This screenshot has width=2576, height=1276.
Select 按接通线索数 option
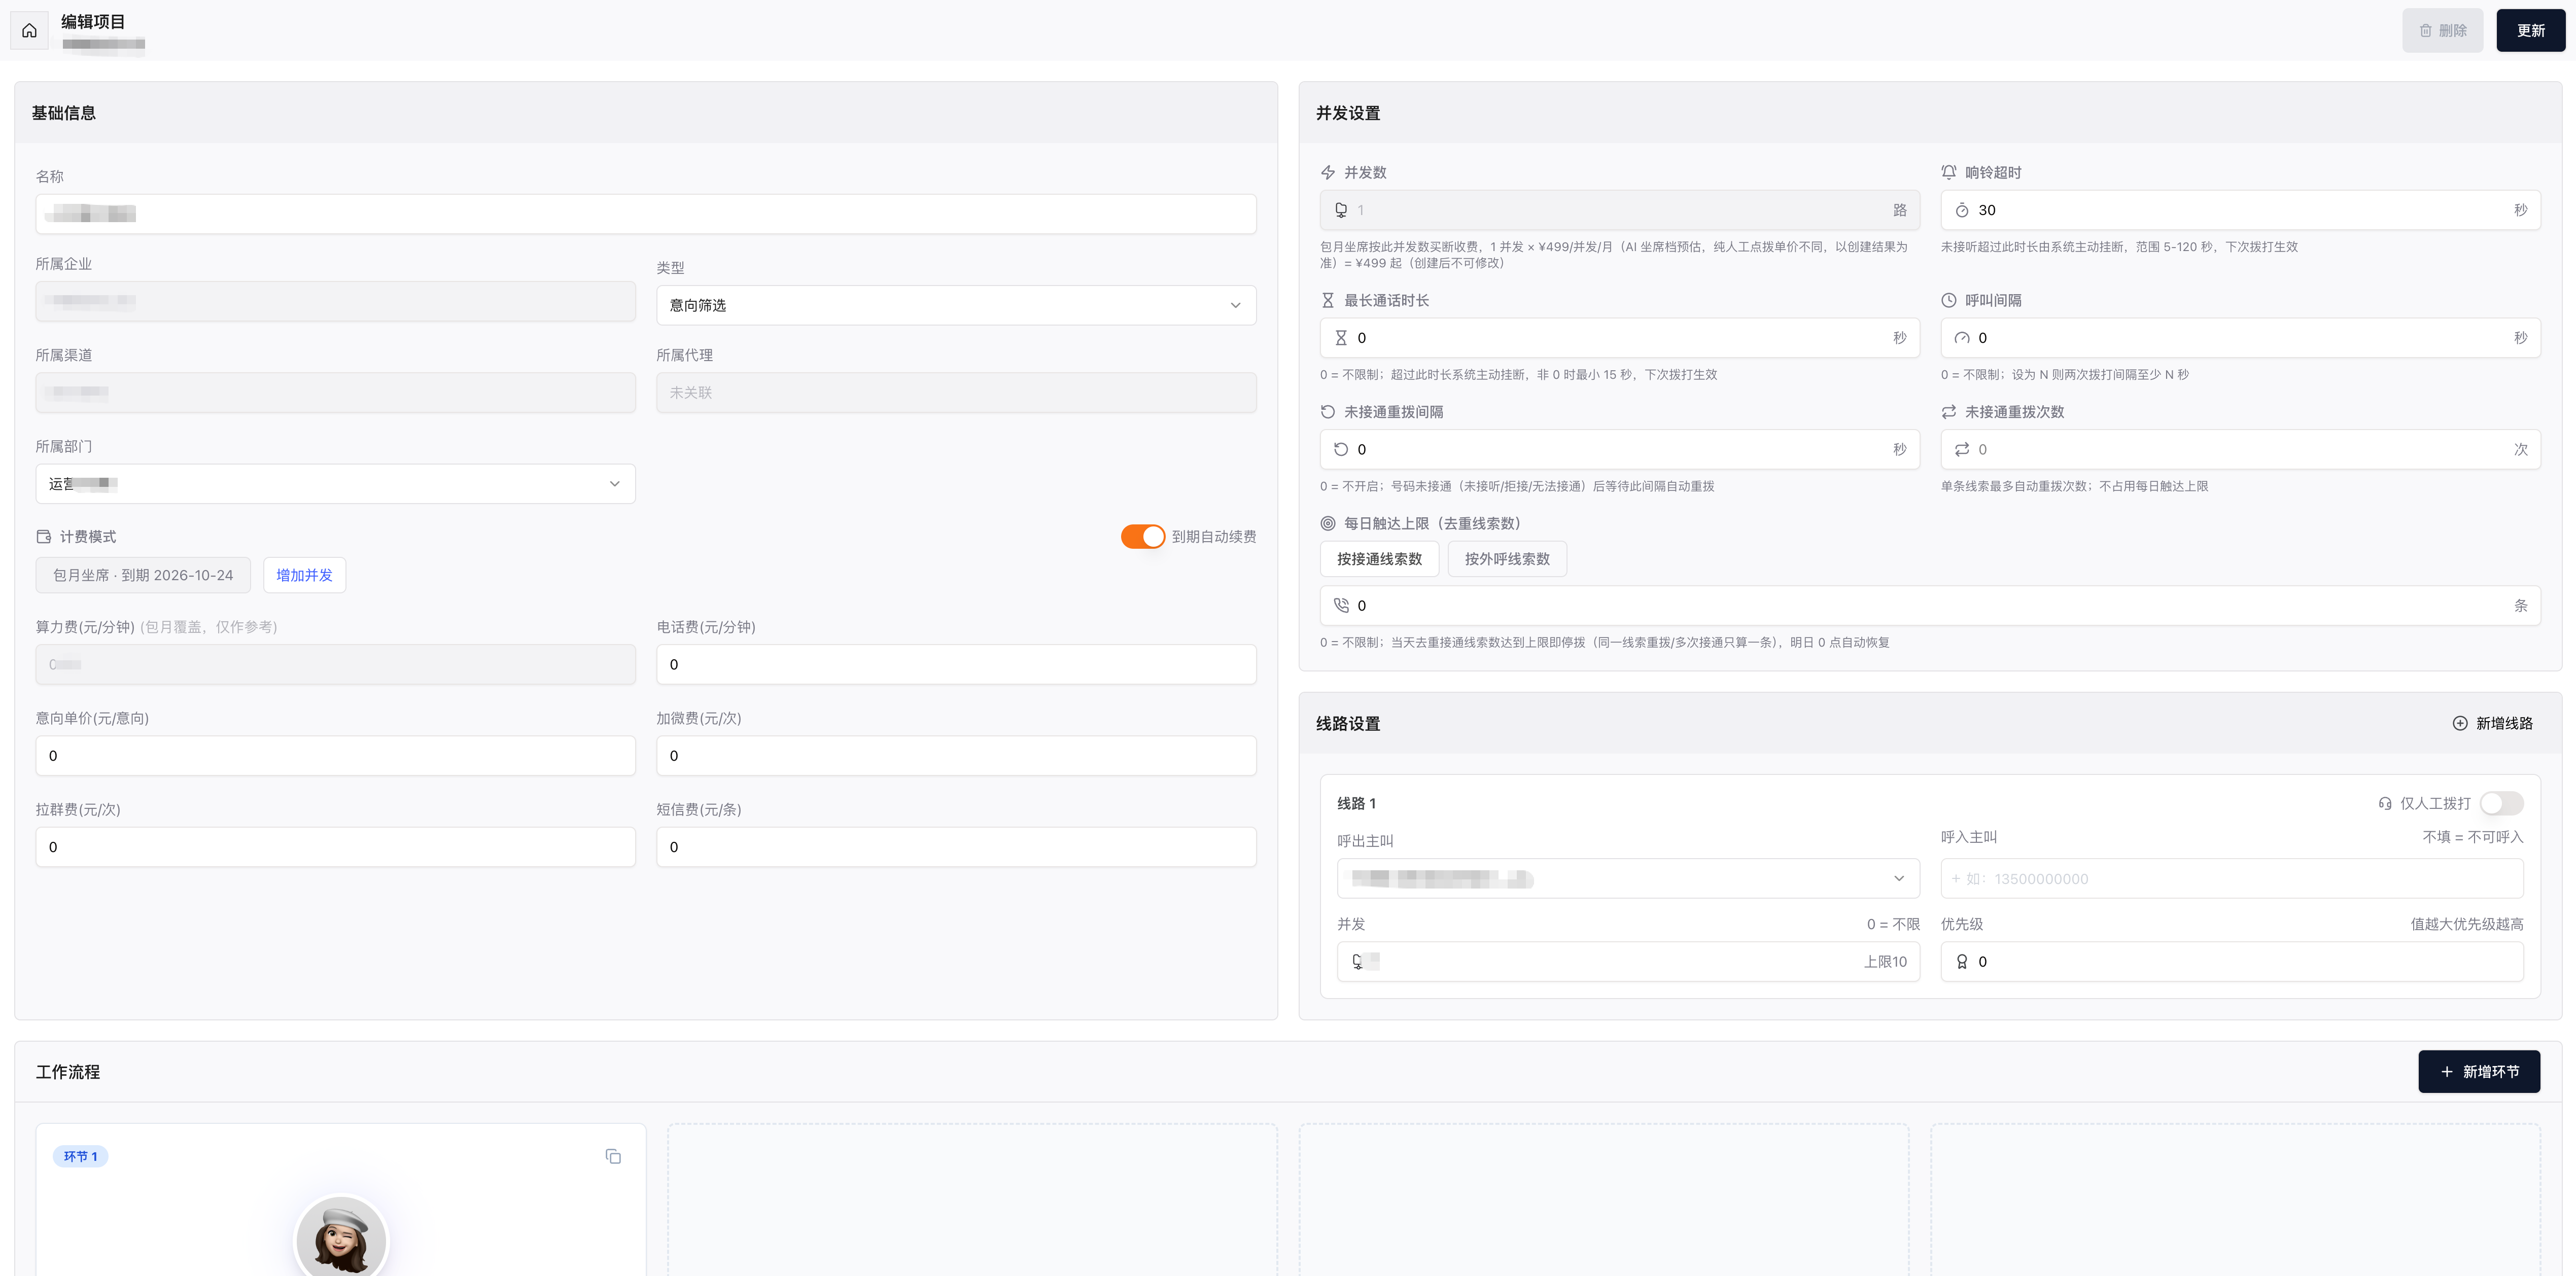tap(1380, 560)
